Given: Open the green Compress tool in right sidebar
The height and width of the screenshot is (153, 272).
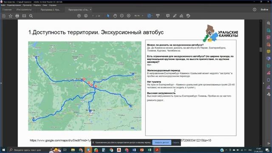Looking at the screenshot, I should pos(269,66).
